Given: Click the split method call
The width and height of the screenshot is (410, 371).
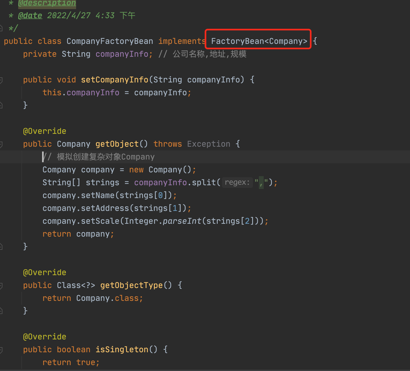Looking at the screenshot, I should [x=204, y=182].
